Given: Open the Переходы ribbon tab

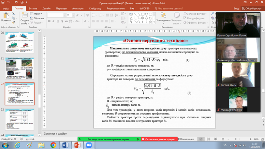Looking at the screenshot, I should [x=61, y=8].
